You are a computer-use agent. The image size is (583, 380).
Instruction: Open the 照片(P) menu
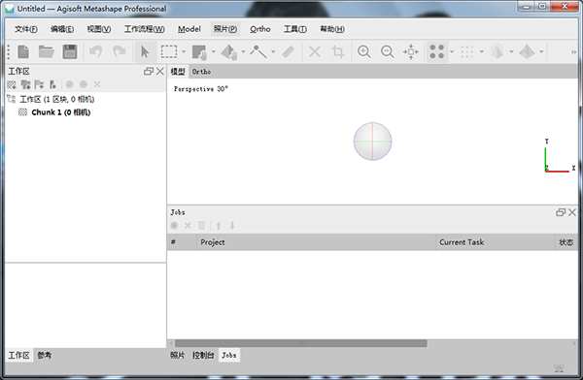coord(225,29)
